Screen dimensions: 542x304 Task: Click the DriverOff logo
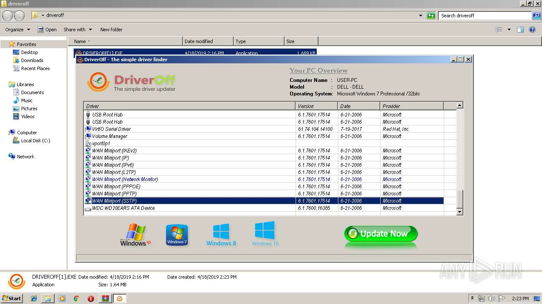coord(131,81)
